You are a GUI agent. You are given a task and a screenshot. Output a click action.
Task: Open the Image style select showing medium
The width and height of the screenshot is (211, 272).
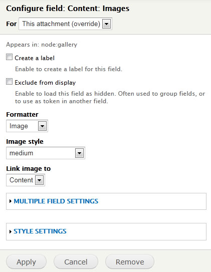[46, 153]
